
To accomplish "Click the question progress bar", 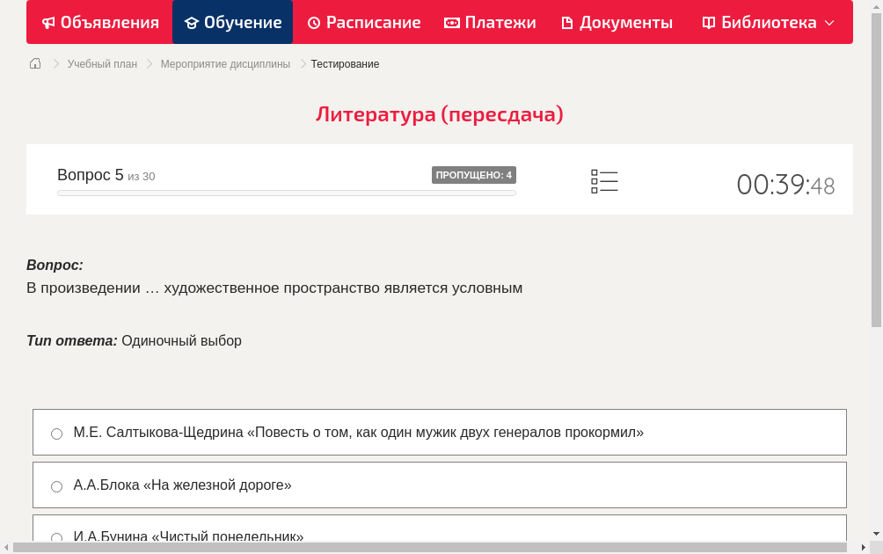I will [286, 193].
